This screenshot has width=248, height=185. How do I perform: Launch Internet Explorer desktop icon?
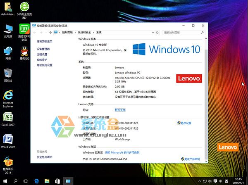(x=8, y=99)
